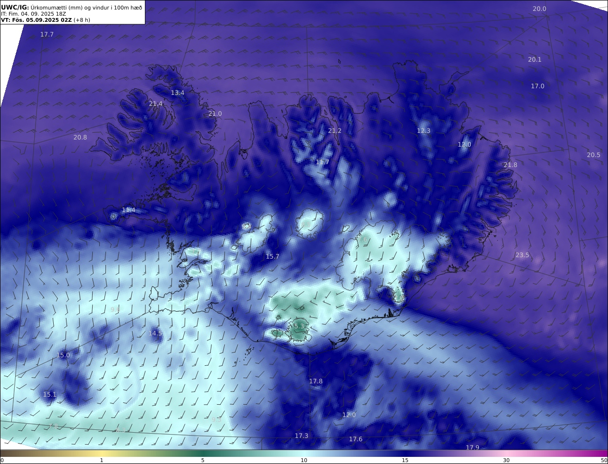Pick the 21.0 value label

215,113
